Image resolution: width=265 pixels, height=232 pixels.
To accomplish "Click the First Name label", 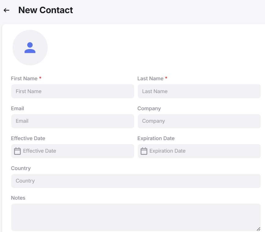I will click(24, 78).
